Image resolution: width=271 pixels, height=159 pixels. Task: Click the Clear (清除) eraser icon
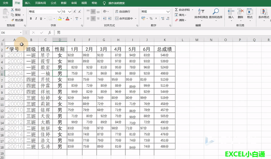[x=176, y=20]
